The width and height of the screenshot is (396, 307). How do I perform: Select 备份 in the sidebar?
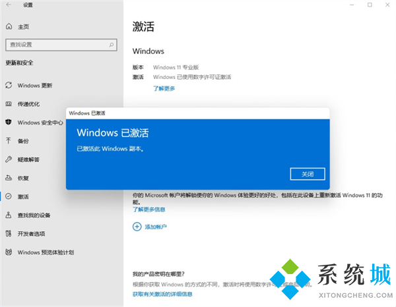(23, 141)
